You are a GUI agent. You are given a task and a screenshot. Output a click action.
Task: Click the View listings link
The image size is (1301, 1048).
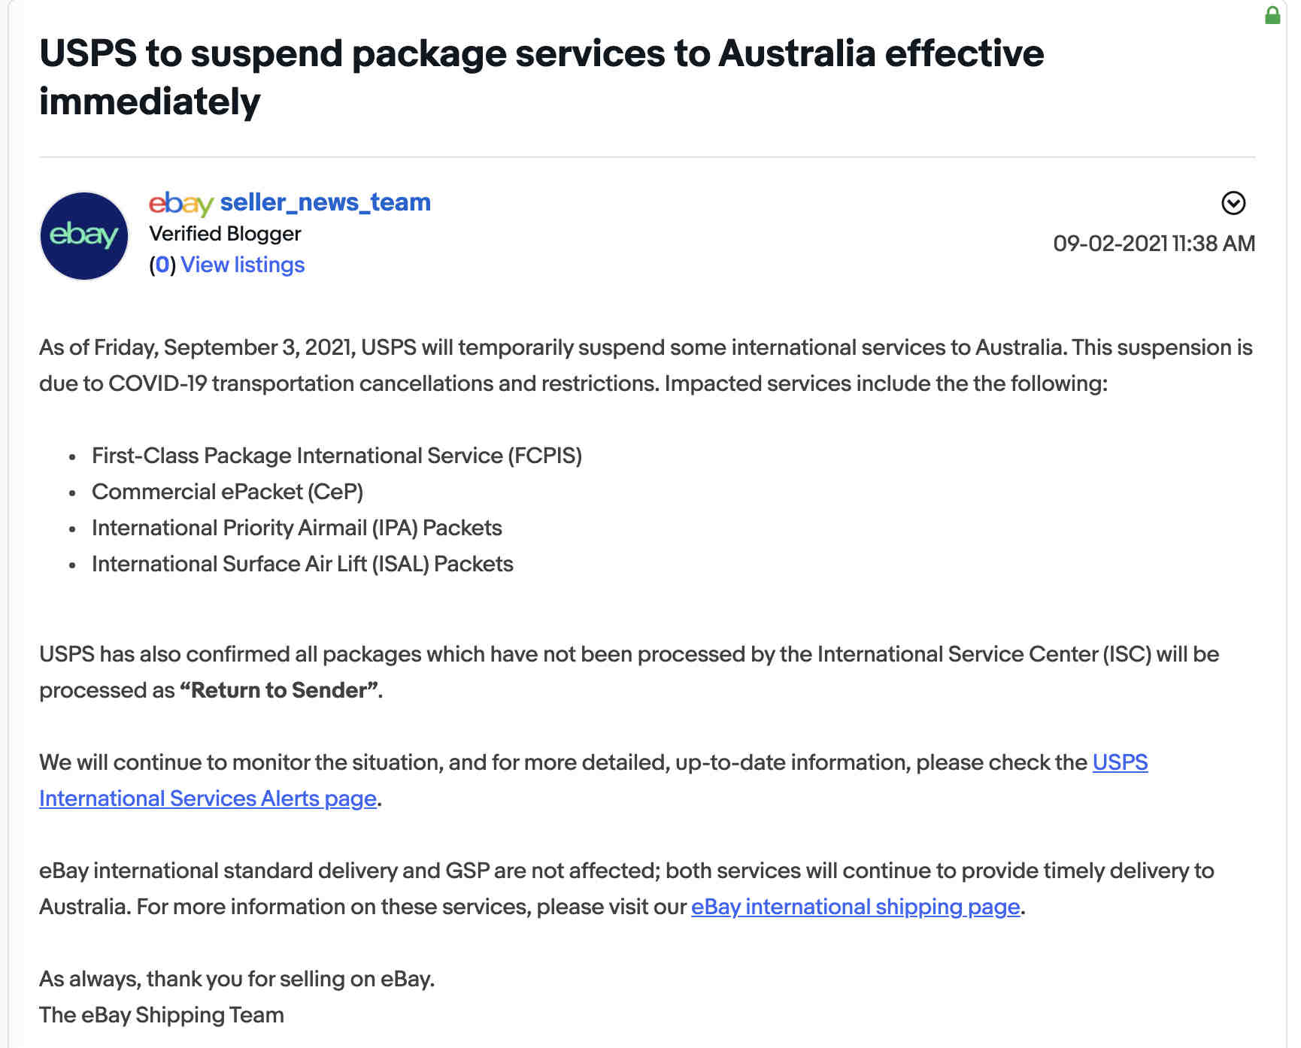coord(242,265)
